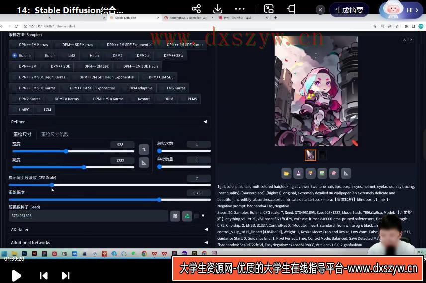Open File Explorer from taskbar
Viewport: 426px width, 283px height.
[x=14, y=254]
